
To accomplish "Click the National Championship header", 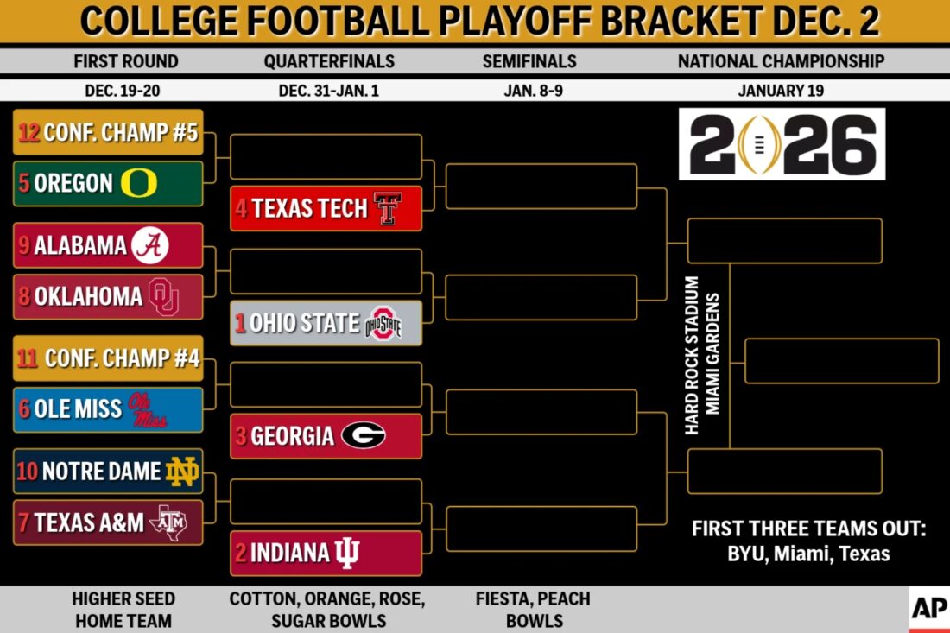I will click(781, 61).
